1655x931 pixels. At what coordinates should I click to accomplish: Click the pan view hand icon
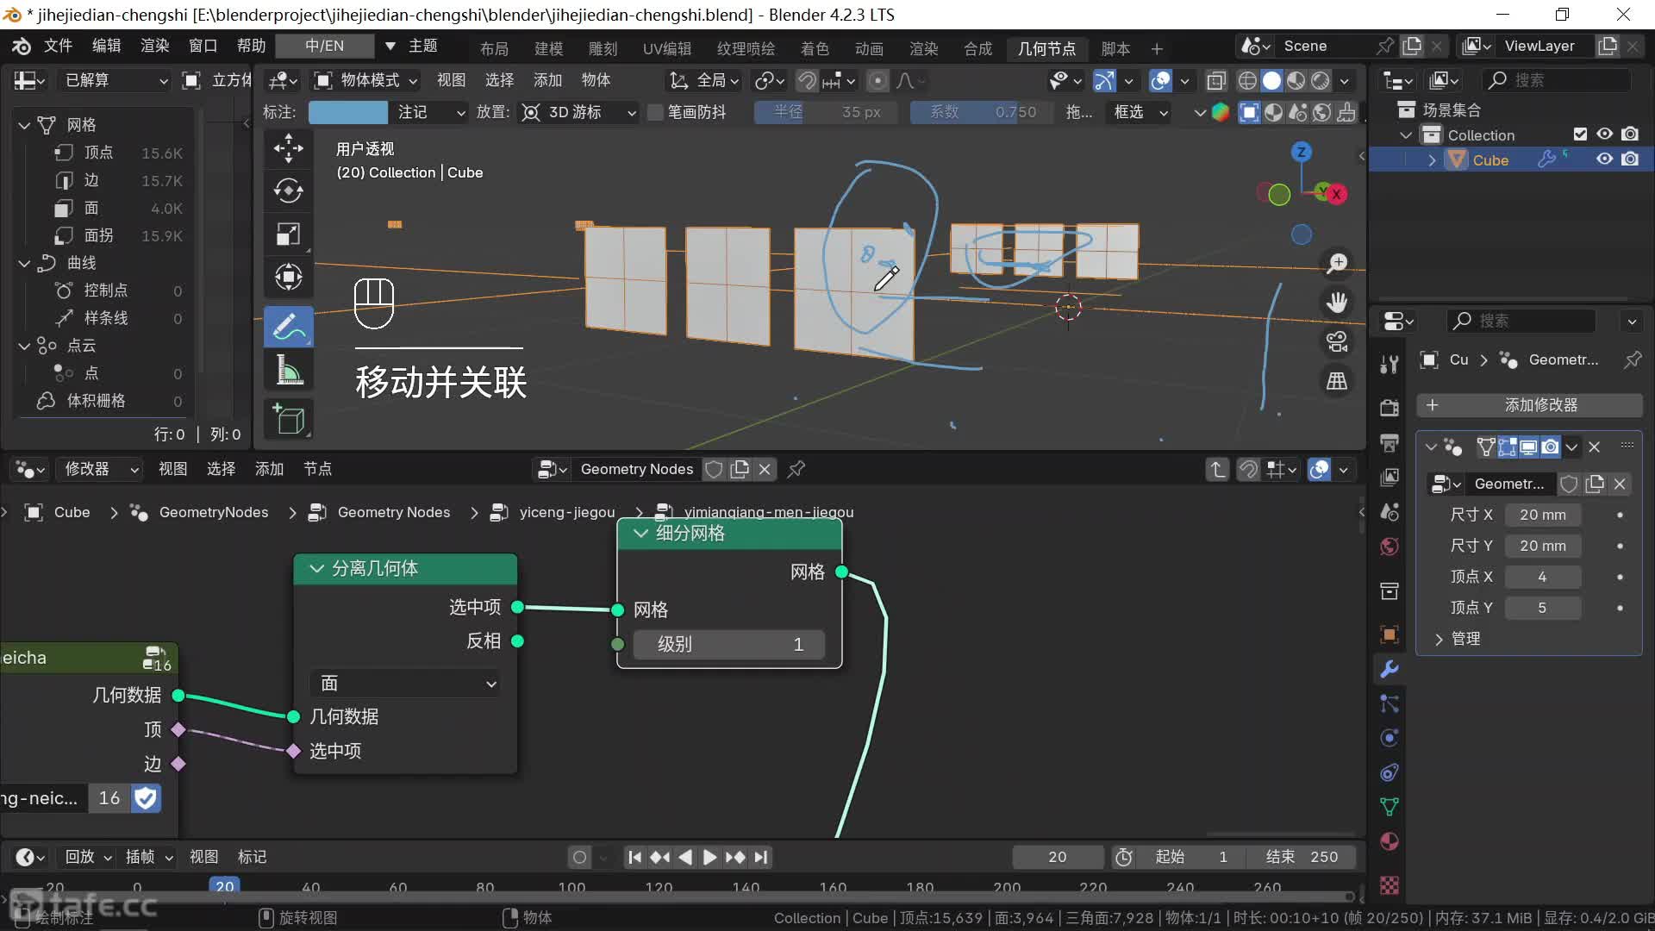pos(1337,303)
